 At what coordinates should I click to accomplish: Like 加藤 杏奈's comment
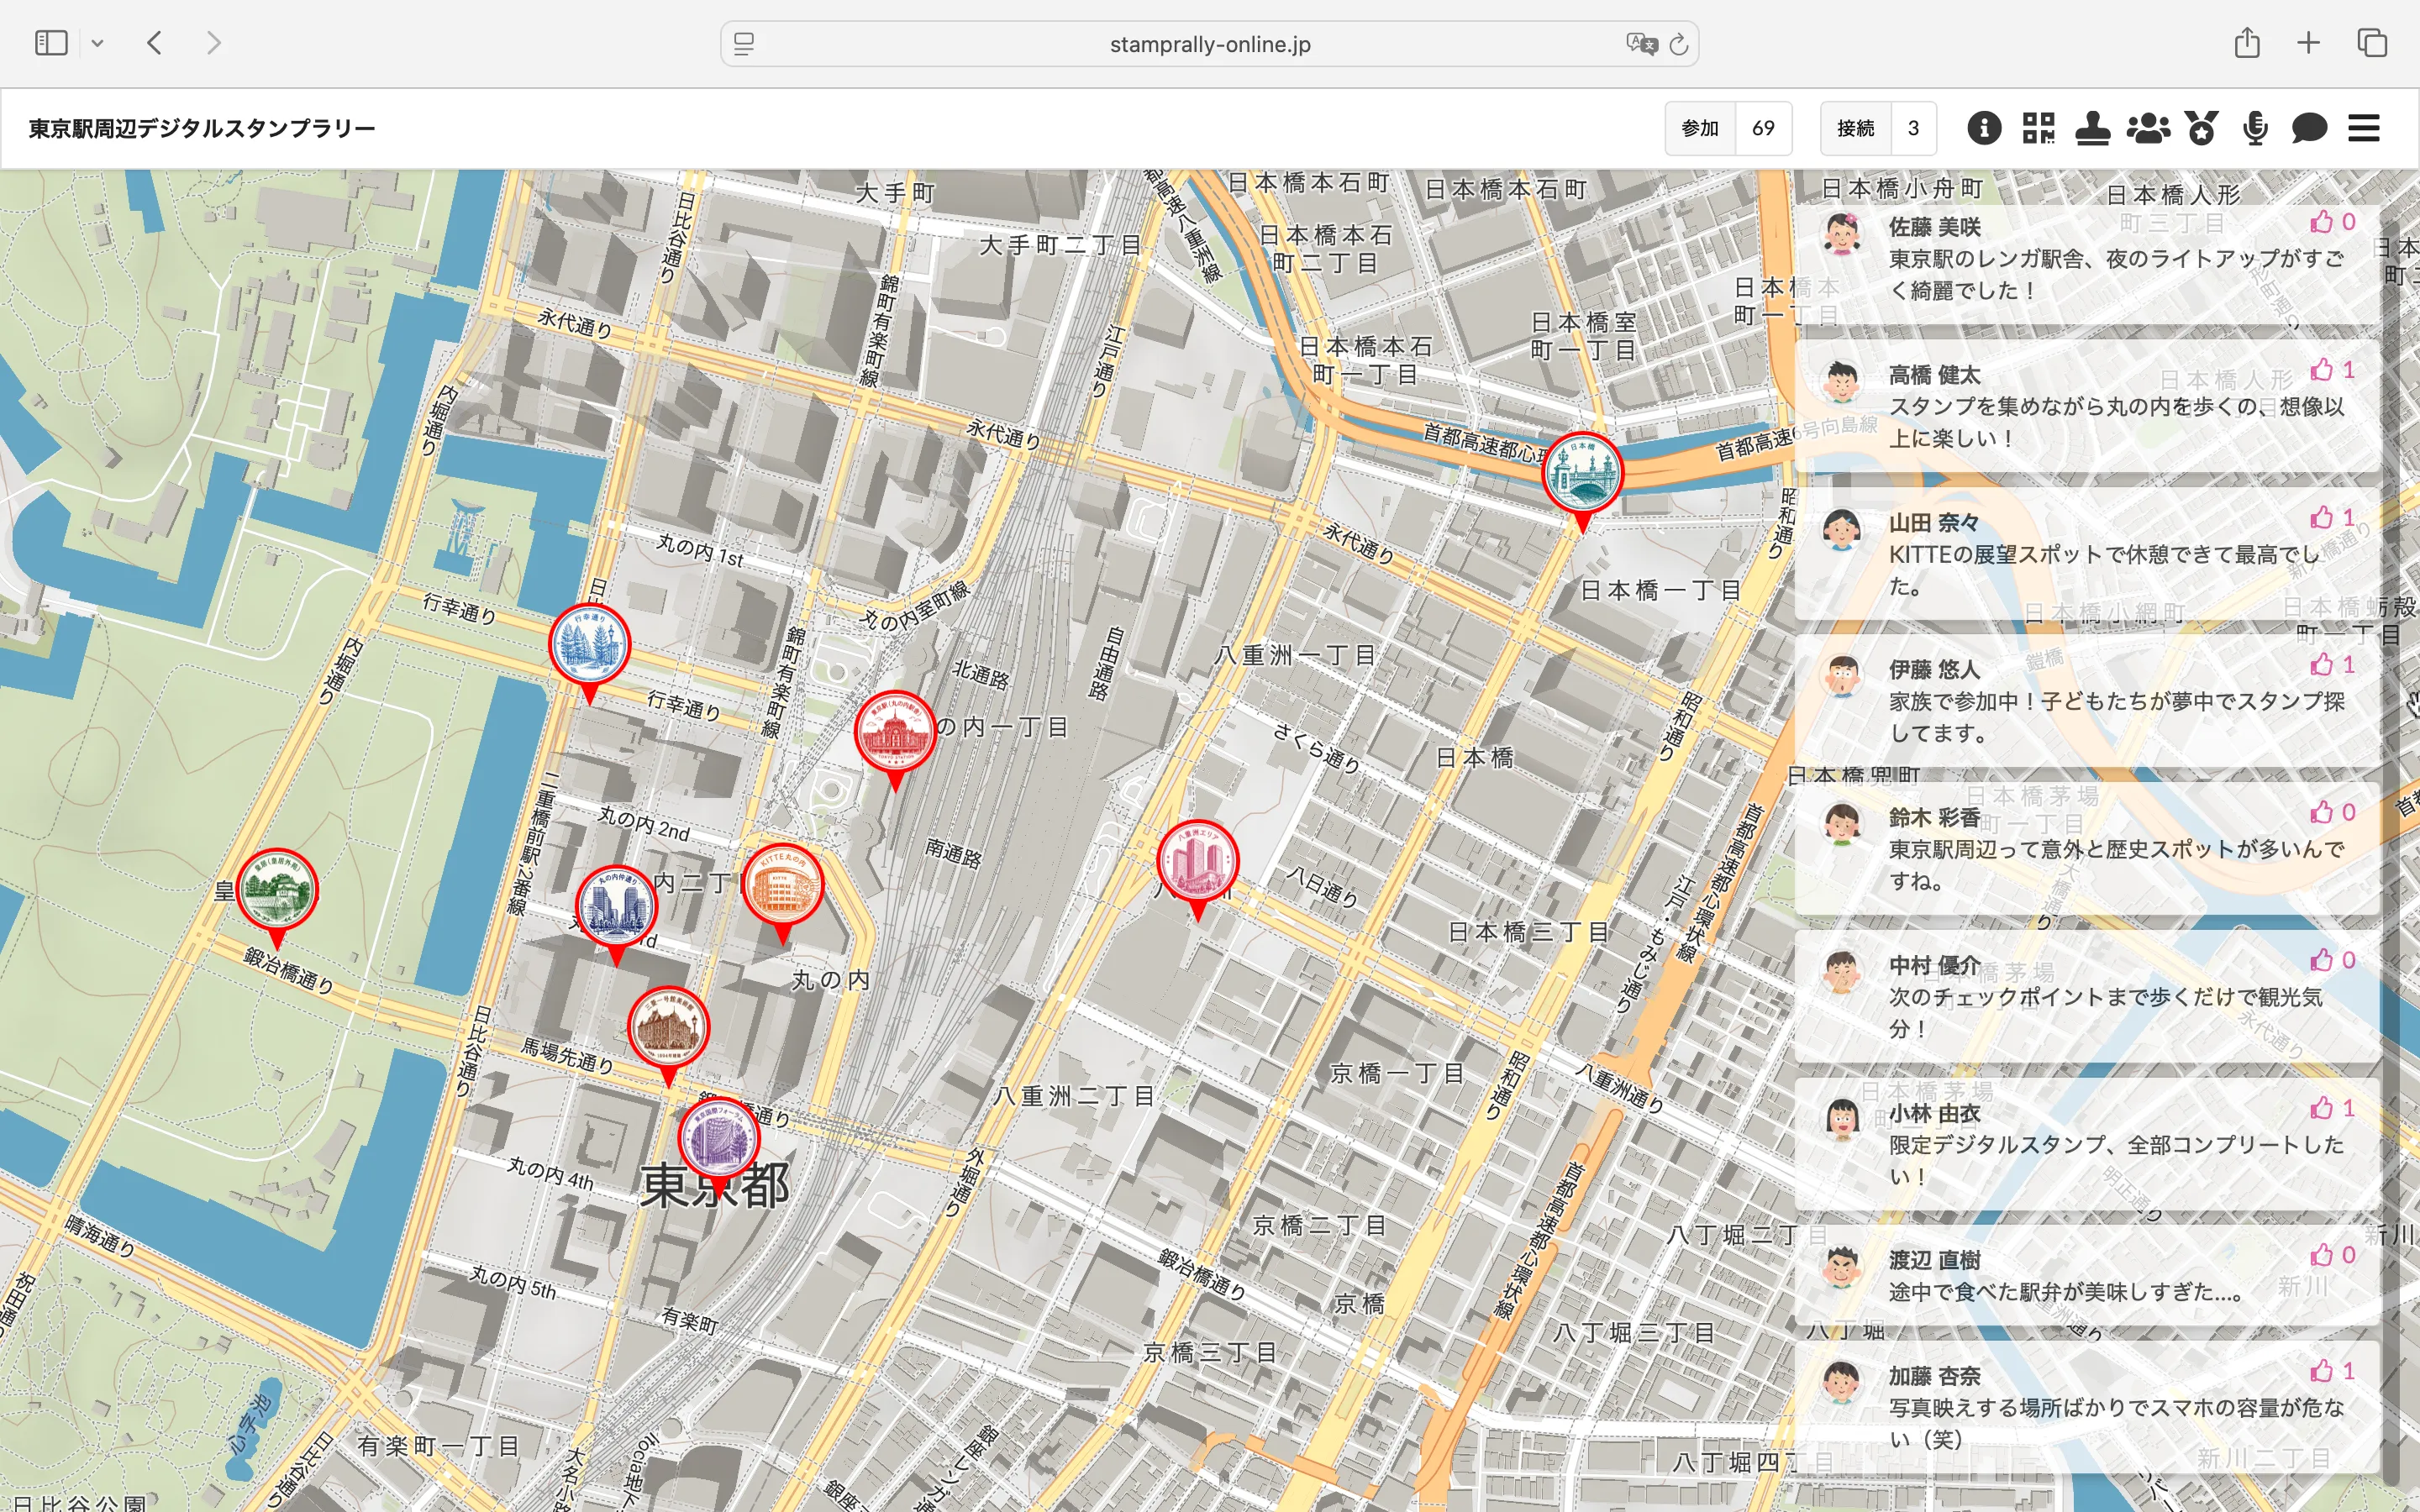pyautogui.click(x=2333, y=1371)
